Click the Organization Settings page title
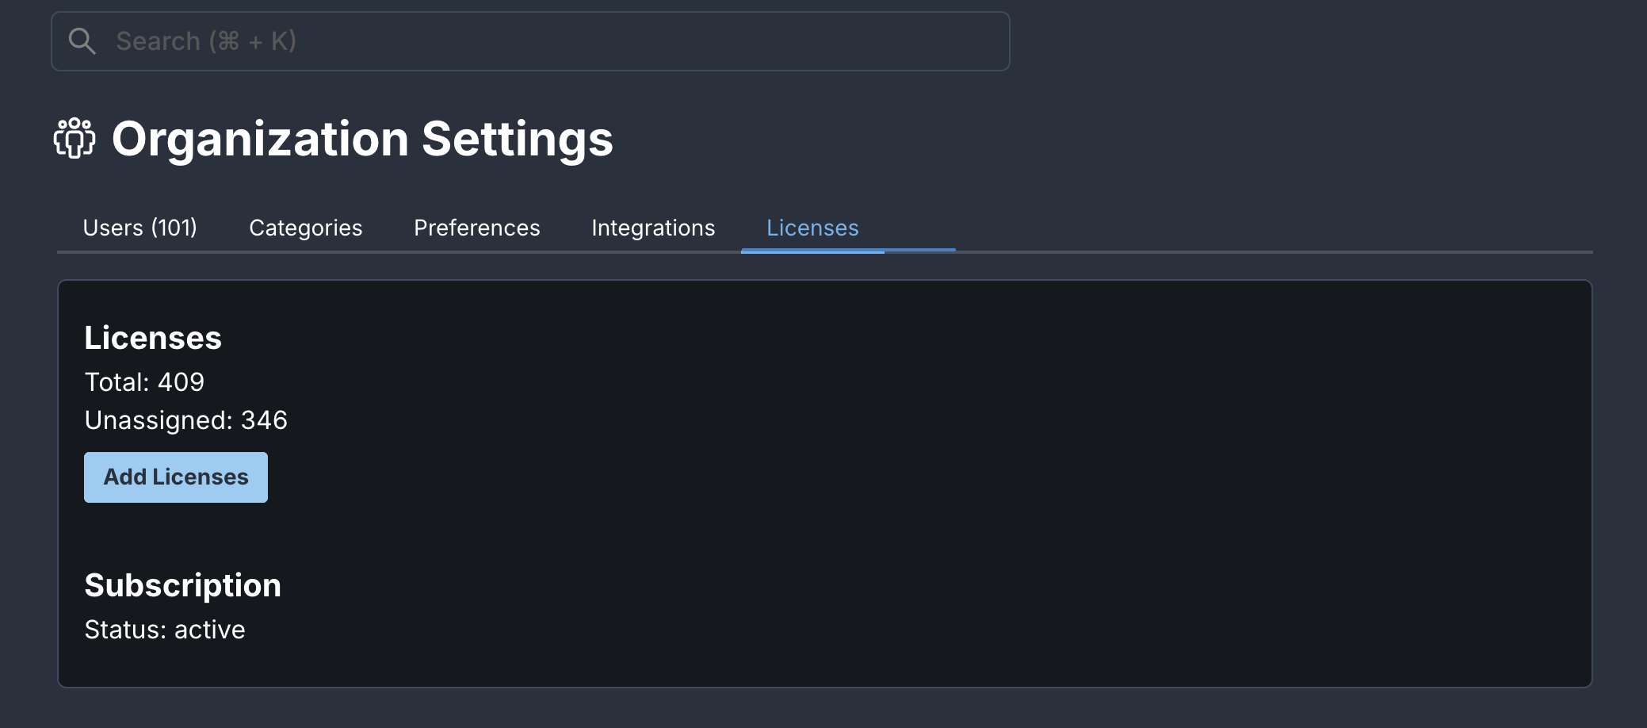 click(361, 140)
